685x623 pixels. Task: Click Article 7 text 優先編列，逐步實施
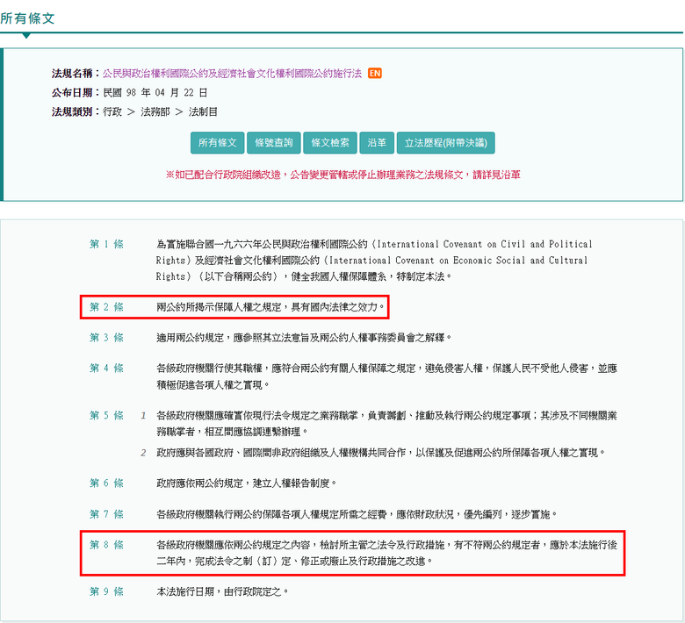(510, 514)
